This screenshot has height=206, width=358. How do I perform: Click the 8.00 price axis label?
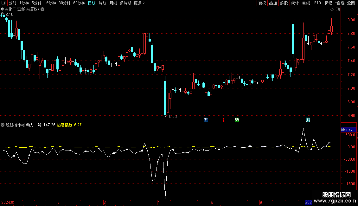[x=351, y=20]
